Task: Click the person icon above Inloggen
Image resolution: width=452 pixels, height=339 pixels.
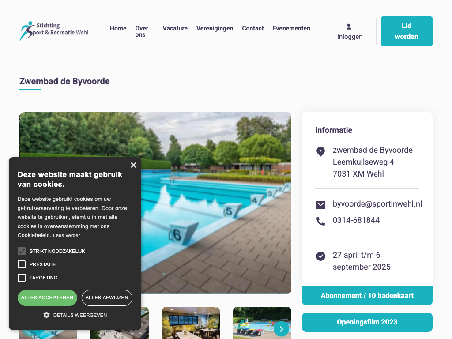Action: click(x=349, y=26)
